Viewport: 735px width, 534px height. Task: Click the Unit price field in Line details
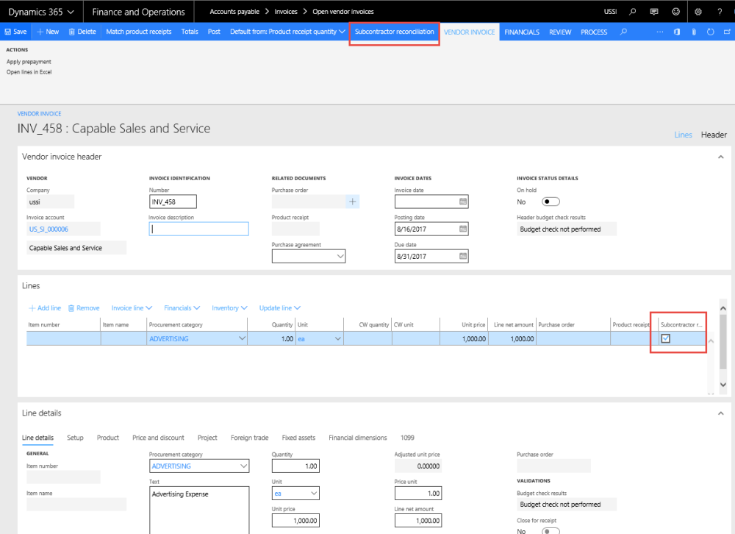pos(295,520)
